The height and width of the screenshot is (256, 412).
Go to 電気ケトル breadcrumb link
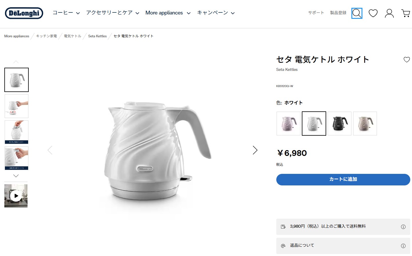[x=72, y=36]
